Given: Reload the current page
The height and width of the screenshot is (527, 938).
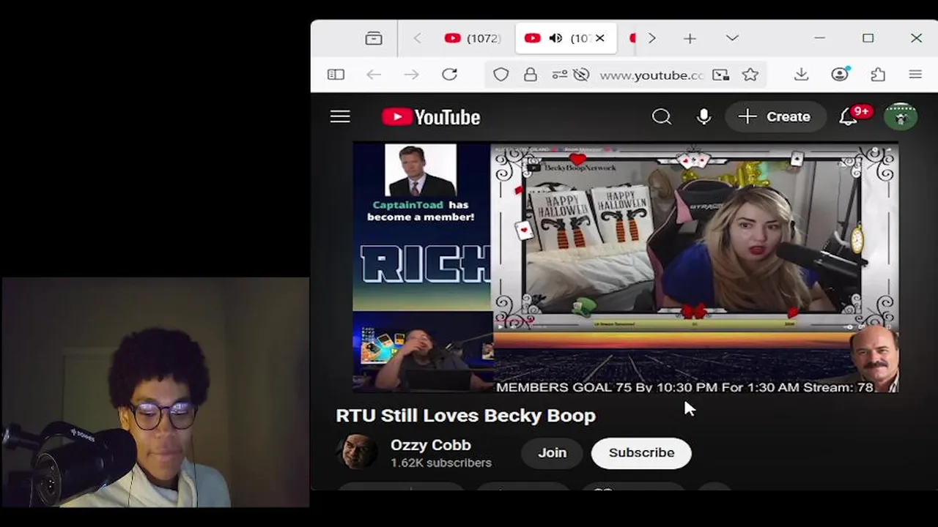Looking at the screenshot, I should click(450, 75).
